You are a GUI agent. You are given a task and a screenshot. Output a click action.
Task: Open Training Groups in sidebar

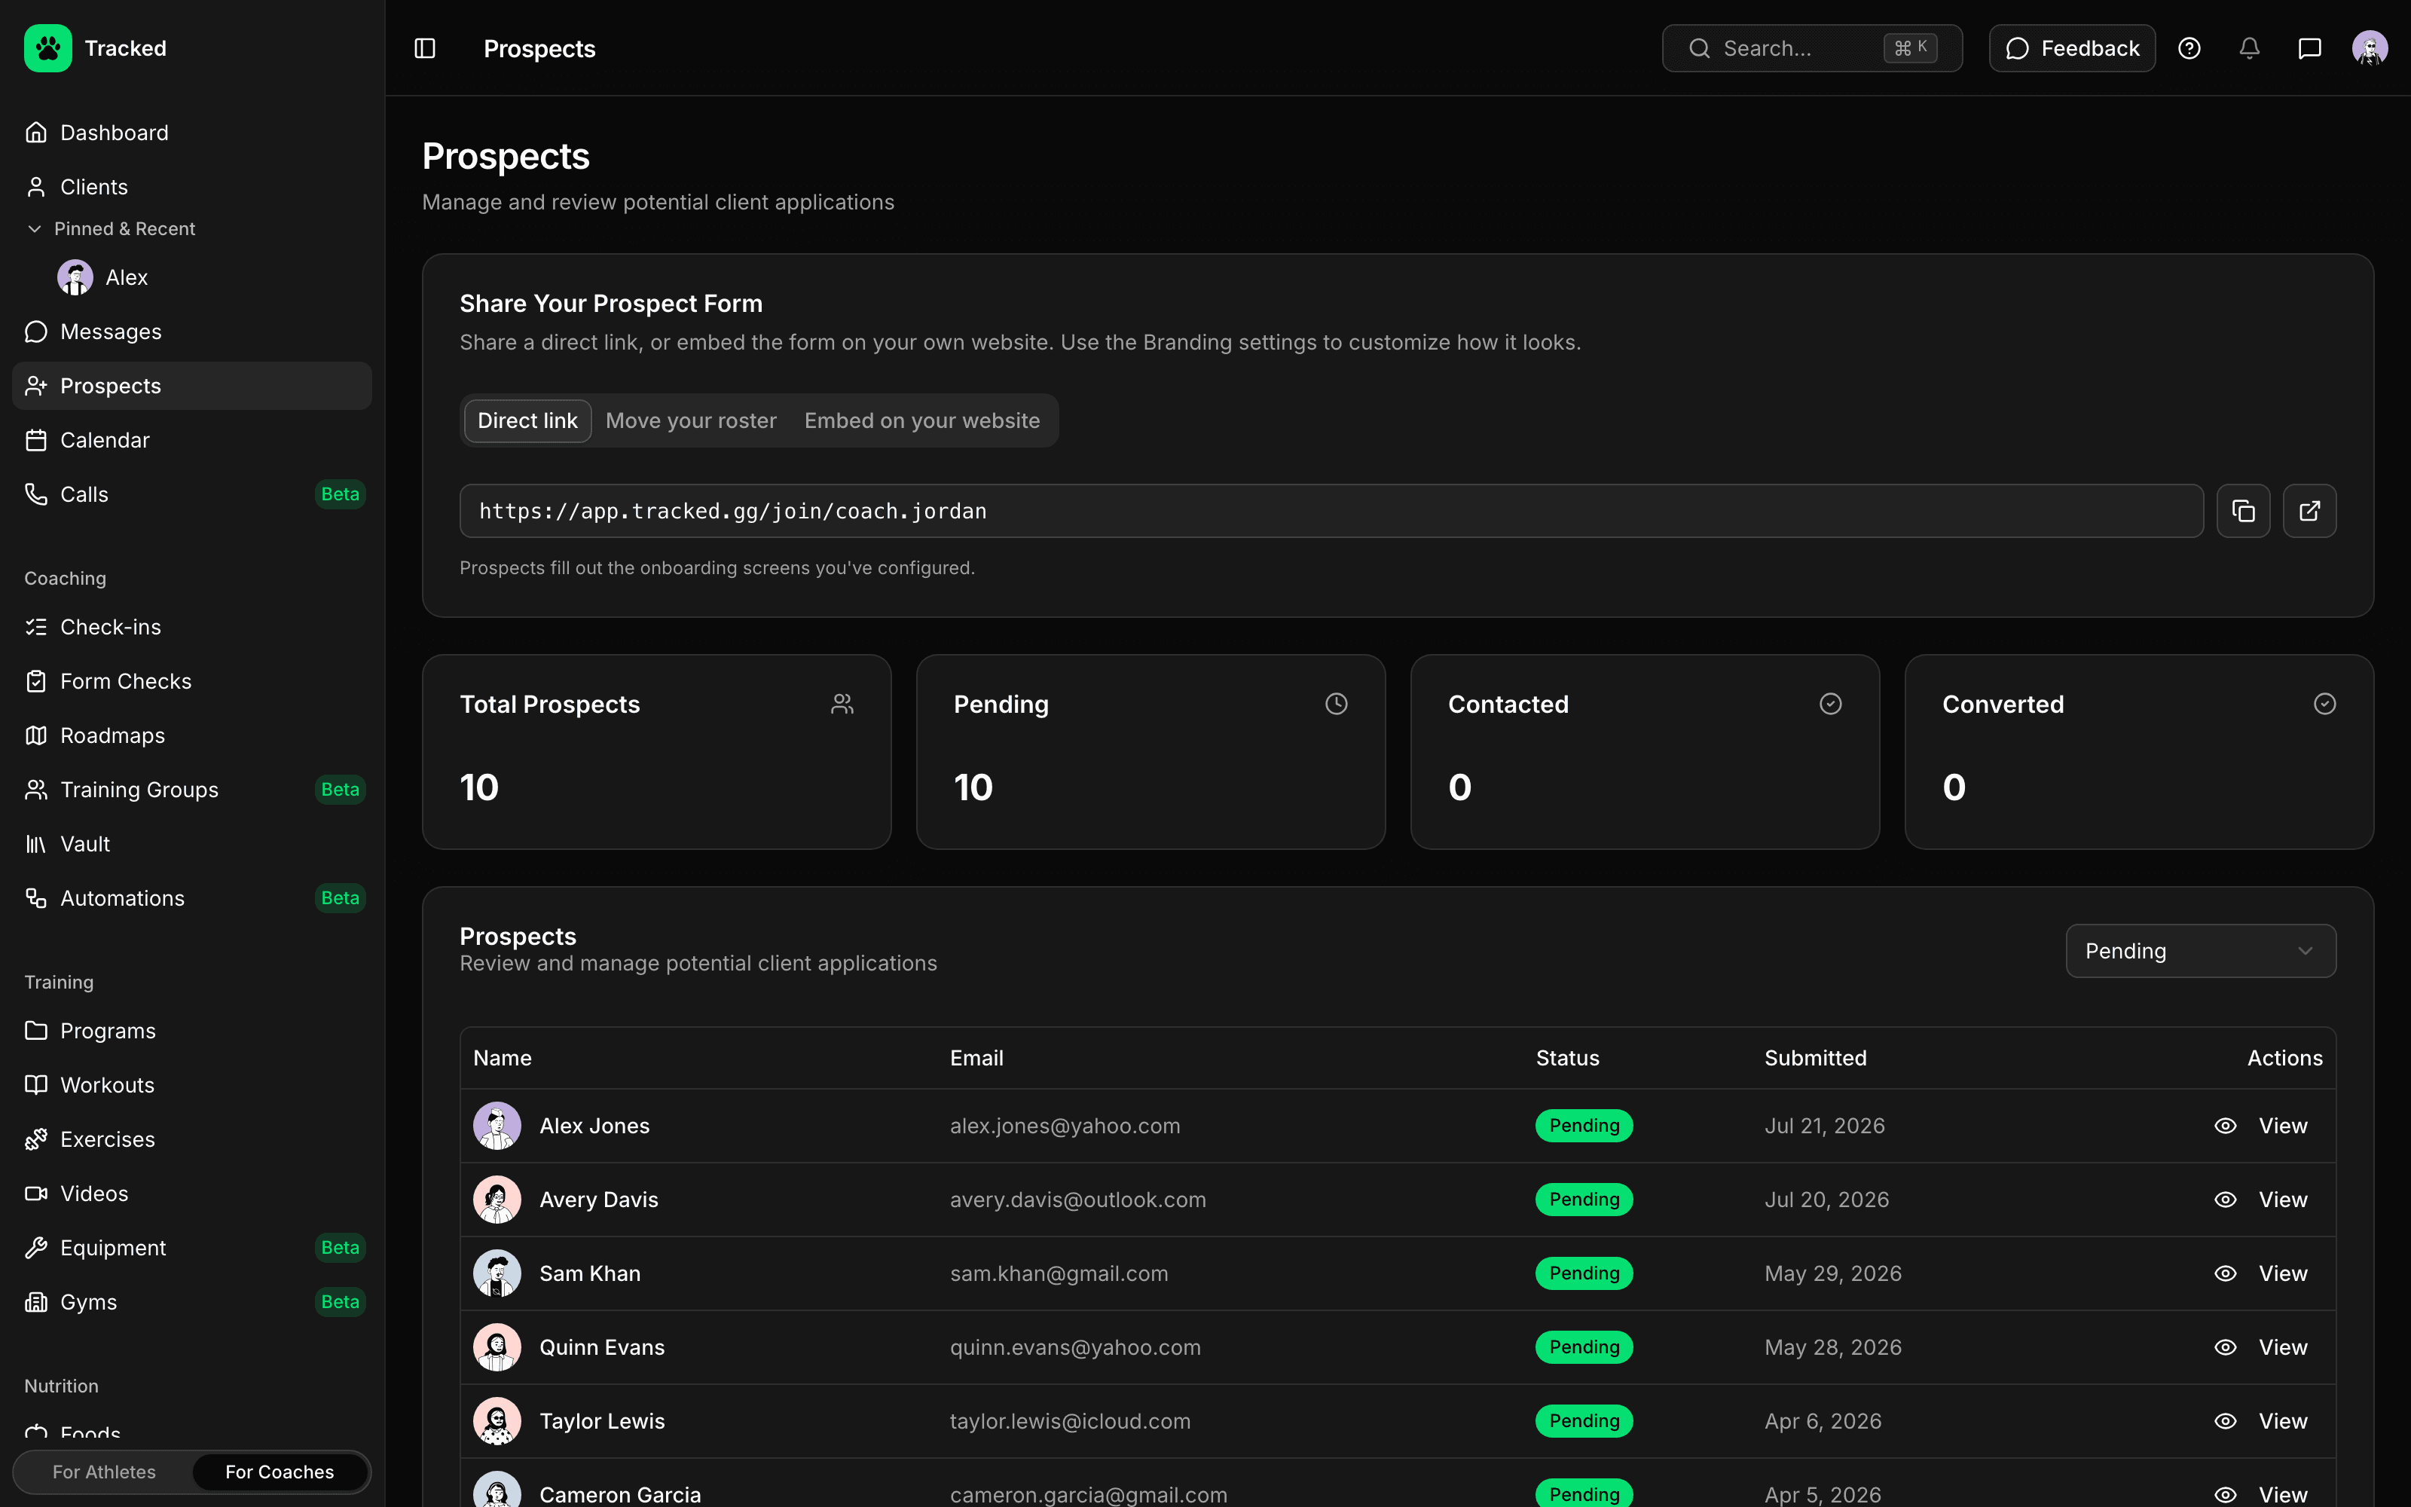point(191,790)
